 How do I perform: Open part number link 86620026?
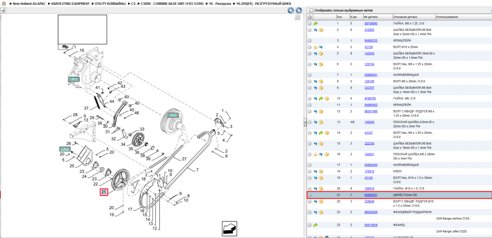point(371,212)
